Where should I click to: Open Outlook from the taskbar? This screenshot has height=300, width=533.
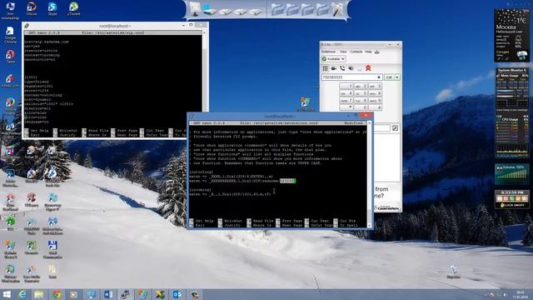coord(177,294)
